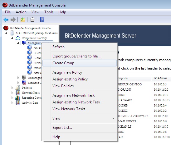Click the Policies icon in tree

click(x=18, y=88)
